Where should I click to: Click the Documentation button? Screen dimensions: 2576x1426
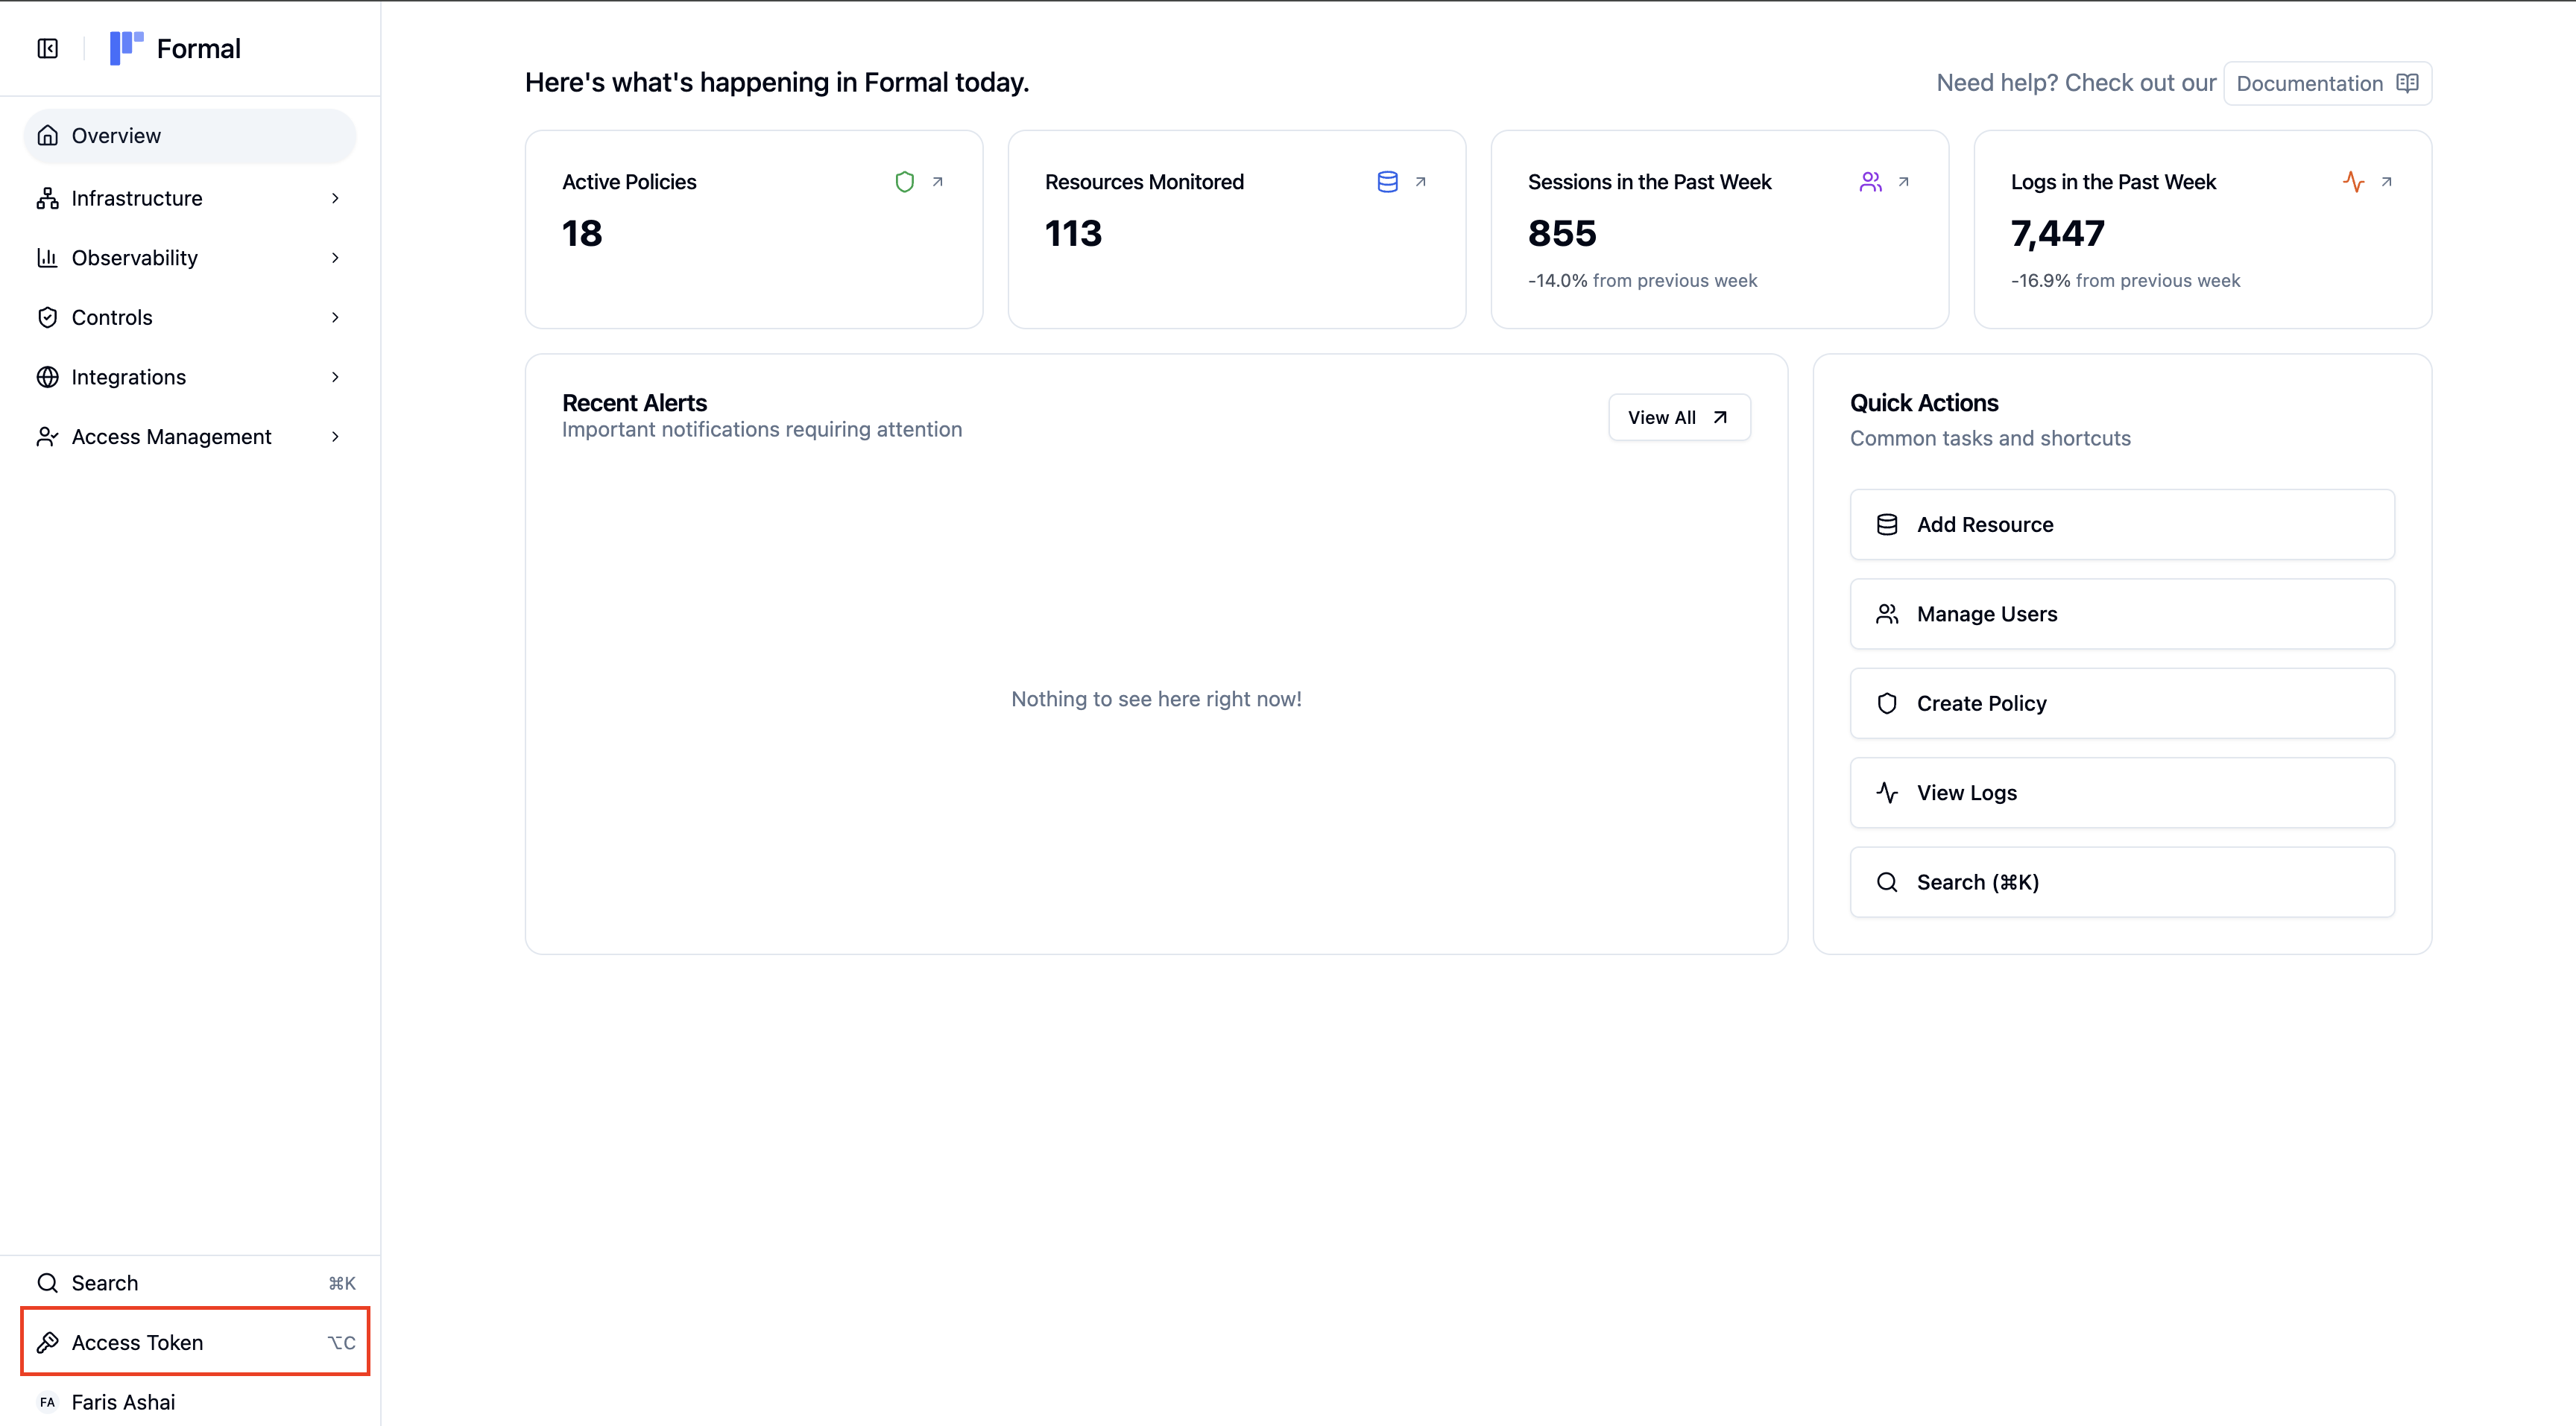point(2326,83)
